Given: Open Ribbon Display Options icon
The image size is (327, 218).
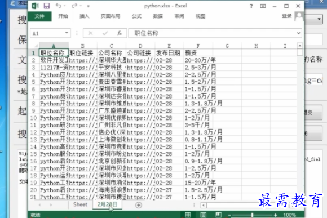Looking at the screenshot, I should coord(263,6).
